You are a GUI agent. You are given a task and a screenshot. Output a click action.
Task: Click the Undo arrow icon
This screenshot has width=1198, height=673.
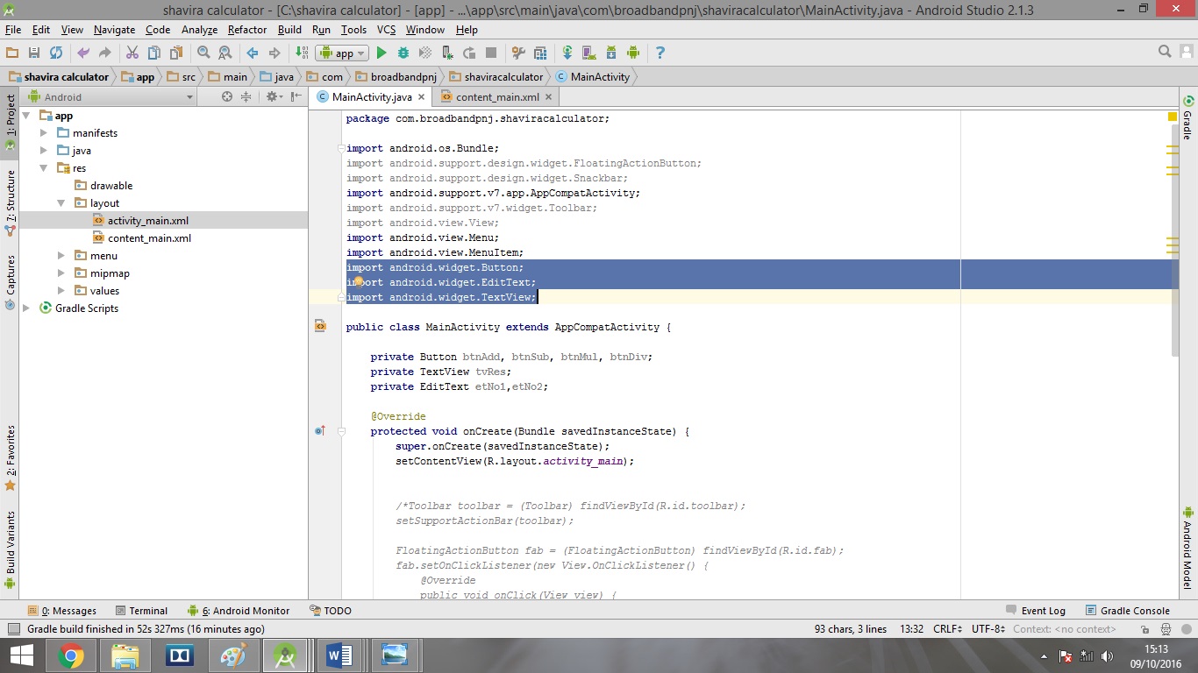(83, 53)
